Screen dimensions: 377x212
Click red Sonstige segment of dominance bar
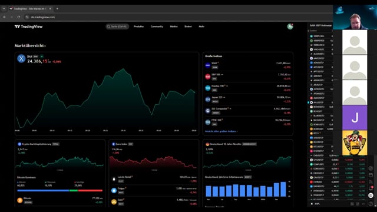pos(90,191)
